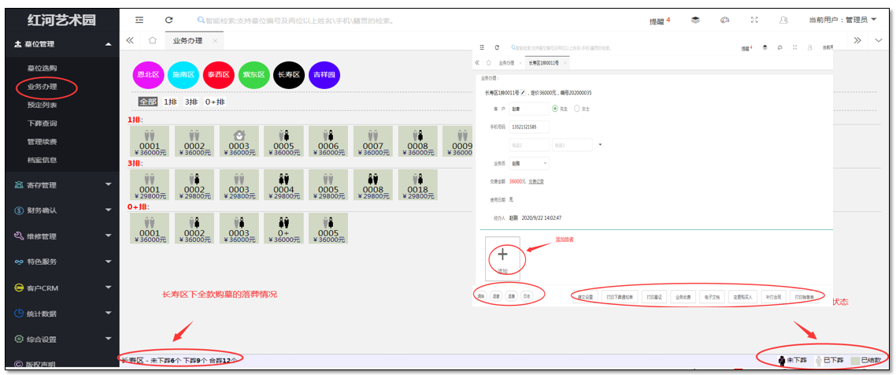Click the fullscreen icon in top bar
The width and height of the screenshot is (896, 375).
[754, 20]
